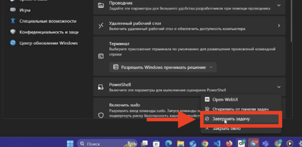Click the Терминал heading text
Image resolution: width=302 pixels, height=147 pixels.
119,44
